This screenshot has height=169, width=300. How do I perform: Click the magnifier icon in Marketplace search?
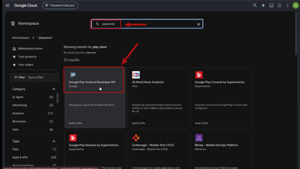pos(97,24)
